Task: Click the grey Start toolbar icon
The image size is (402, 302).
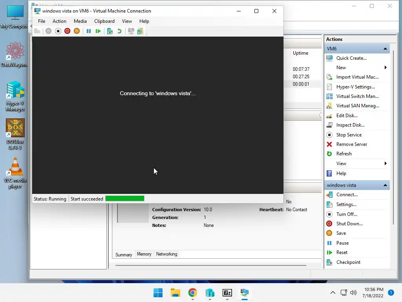Action: 48,31
